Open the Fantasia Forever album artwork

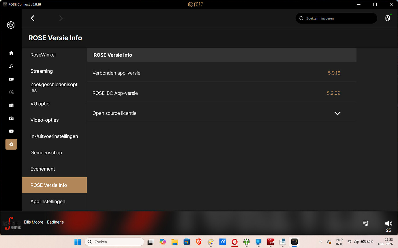(x=12, y=224)
